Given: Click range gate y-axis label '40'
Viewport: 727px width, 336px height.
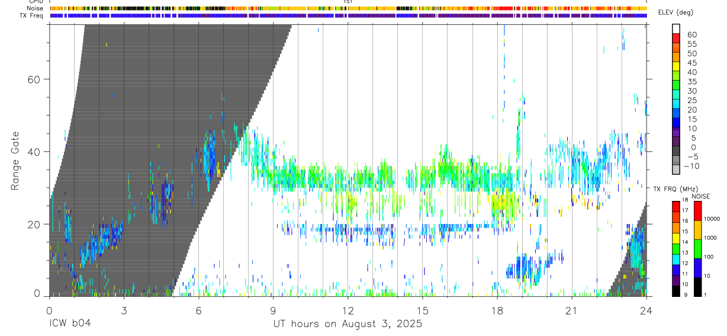Looking at the screenshot, I should [34, 152].
